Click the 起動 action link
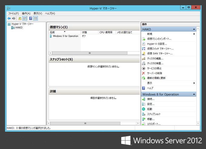Image resolution: width=206 pixels, height=149 pixels. pos(150,109)
